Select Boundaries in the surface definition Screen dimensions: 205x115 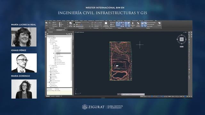(59, 50)
